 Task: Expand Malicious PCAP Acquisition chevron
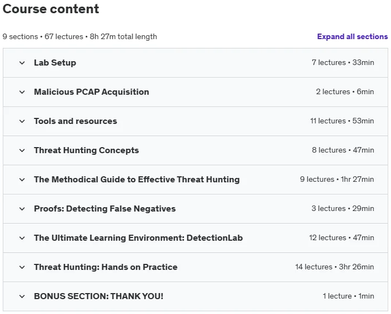pos(22,92)
